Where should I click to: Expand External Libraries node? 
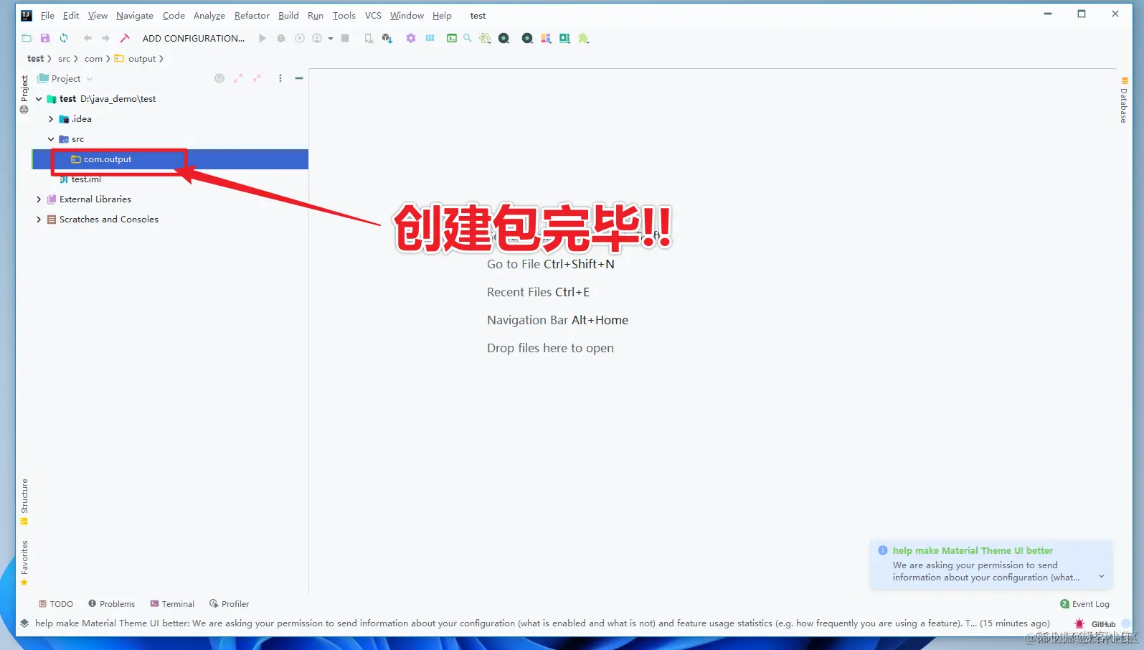tap(39, 199)
